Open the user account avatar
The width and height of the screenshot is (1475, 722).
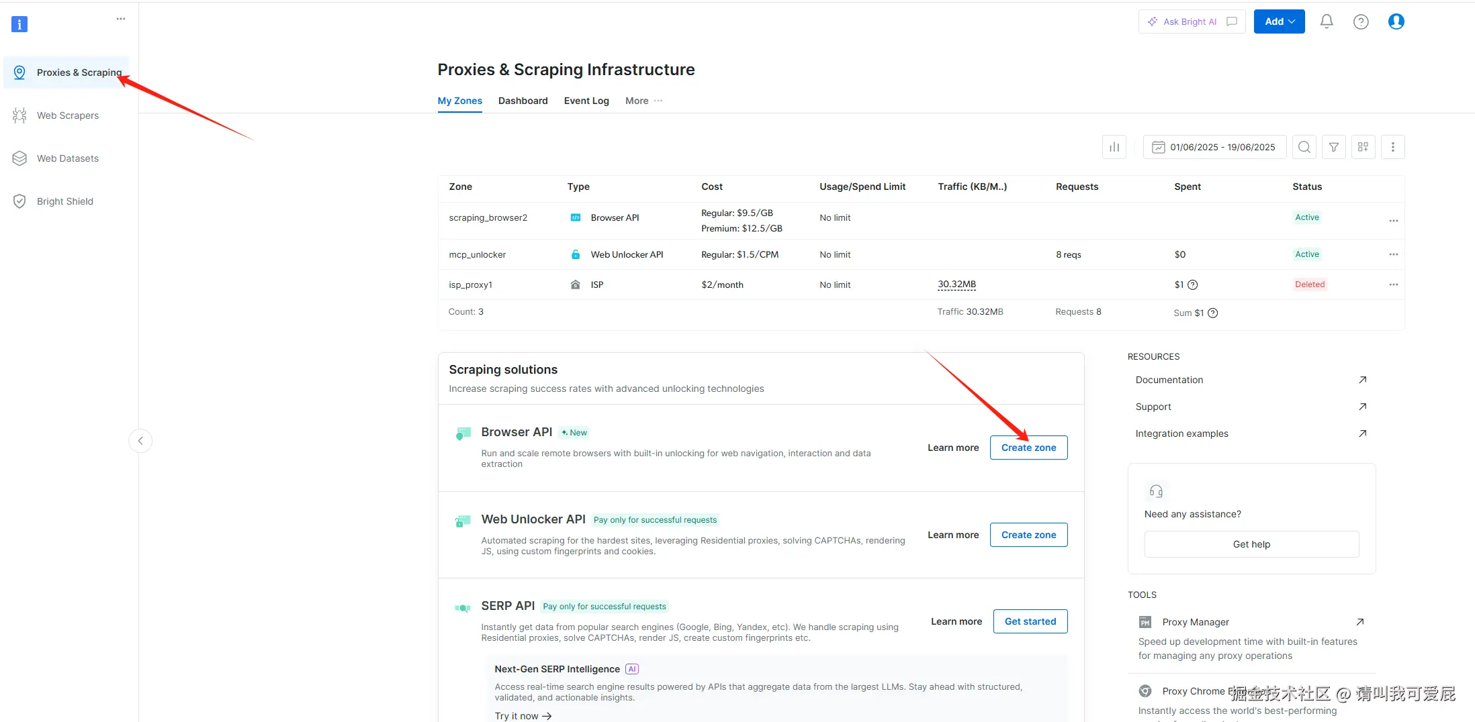click(x=1396, y=21)
